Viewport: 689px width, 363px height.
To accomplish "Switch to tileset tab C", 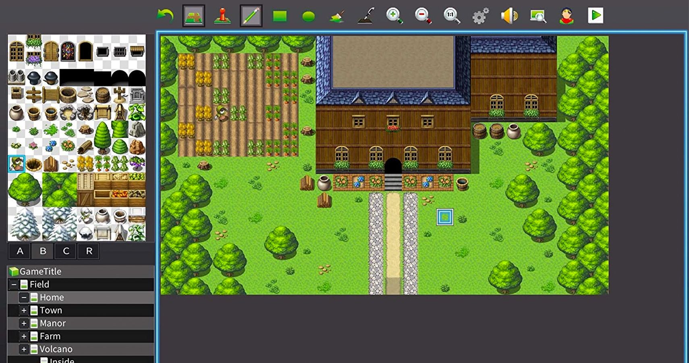I will (66, 251).
